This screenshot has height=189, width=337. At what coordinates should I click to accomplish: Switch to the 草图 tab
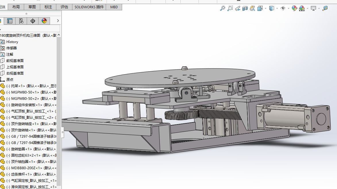[x=32, y=7]
